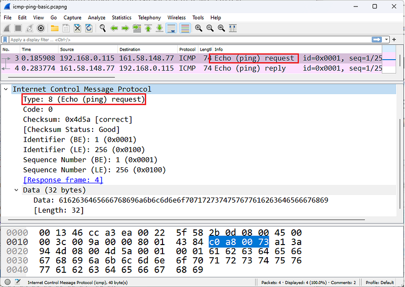The width and height of the screenshot is (405, 287).
Task: Select packet 3 Echo ping request row
Action: coord(191,58)
